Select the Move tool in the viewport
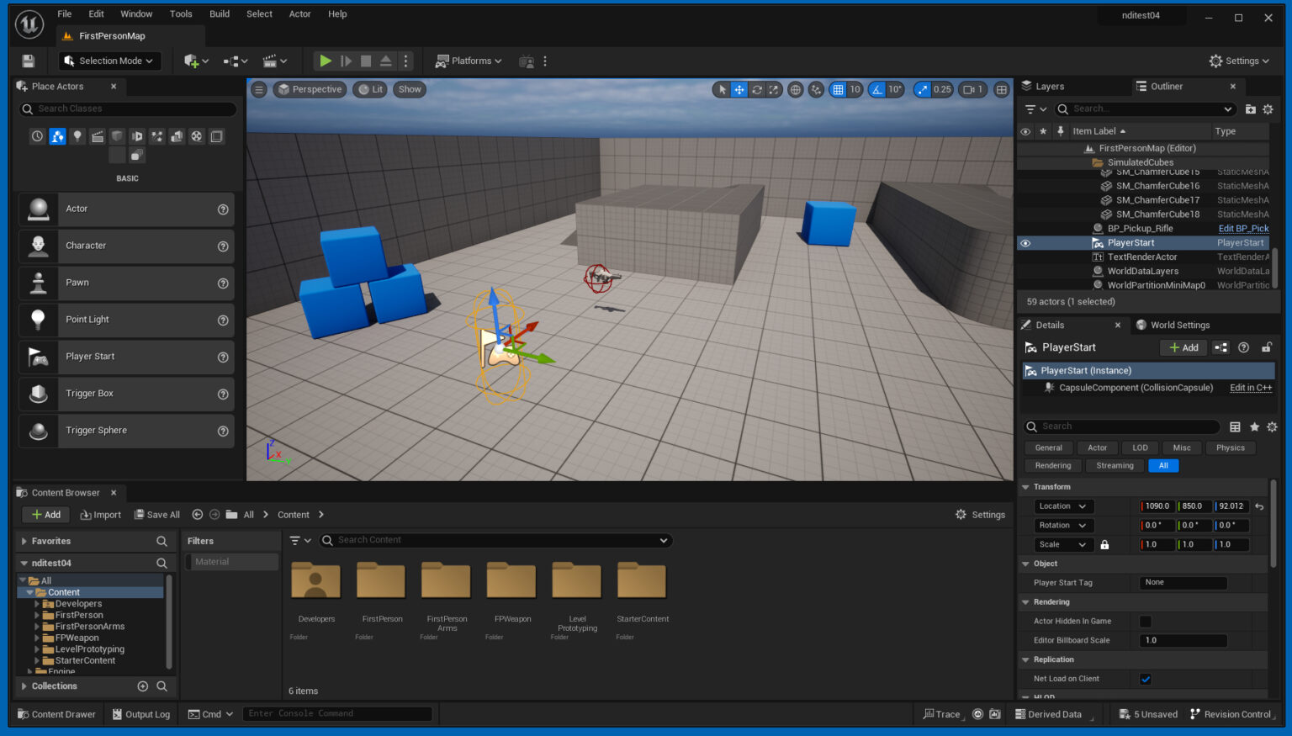Viewport: 1292px width, 736px height. 739,89
